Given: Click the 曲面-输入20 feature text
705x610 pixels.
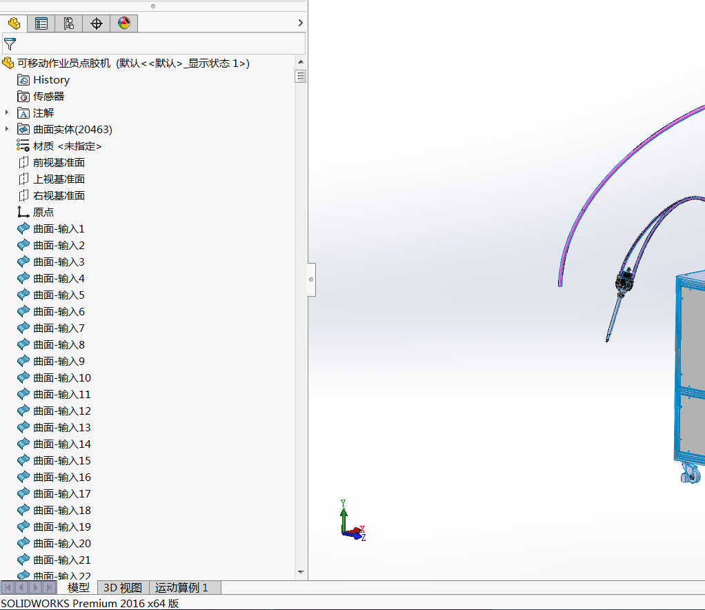Looking at the screenshot, I should (x=62, y=544).
